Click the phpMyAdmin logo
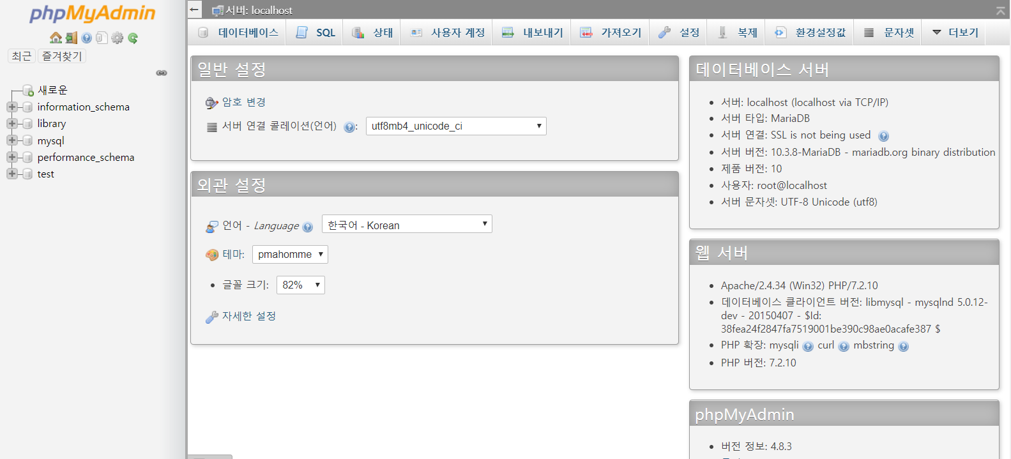Screen dimensions: 1011x459 point(93,13)
